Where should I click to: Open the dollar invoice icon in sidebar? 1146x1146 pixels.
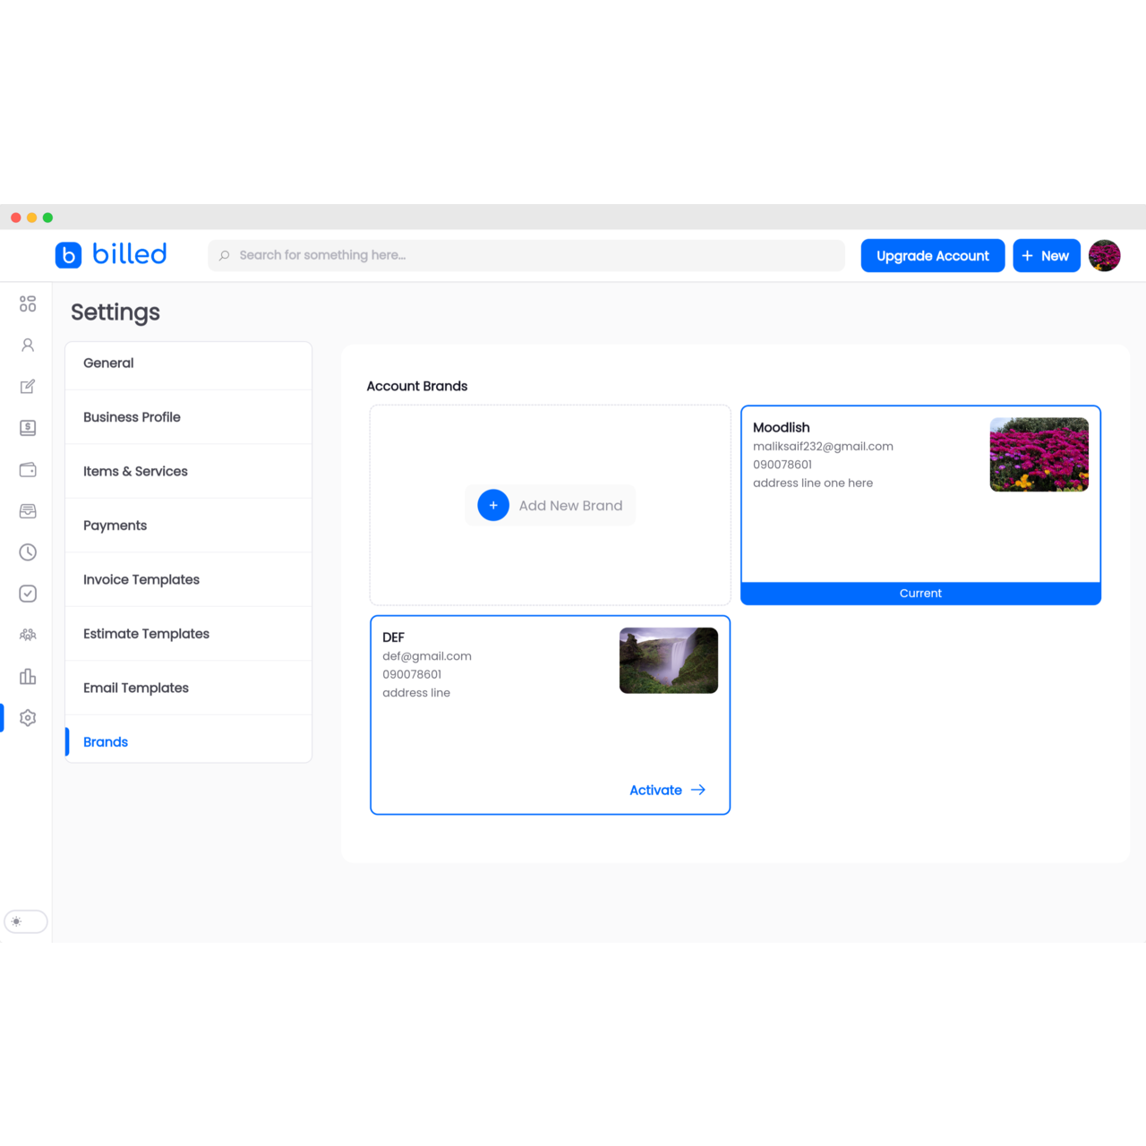28,428
